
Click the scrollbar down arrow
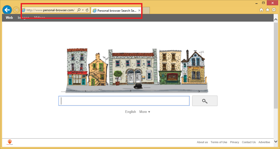coord(276,141)
